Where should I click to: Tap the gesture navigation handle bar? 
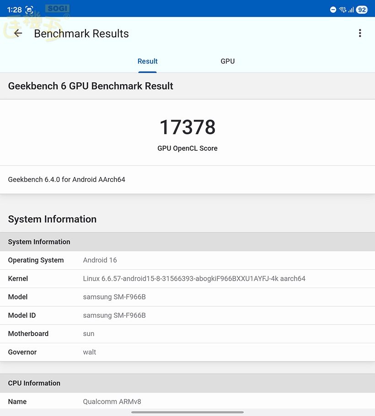(x=187, y=412)
